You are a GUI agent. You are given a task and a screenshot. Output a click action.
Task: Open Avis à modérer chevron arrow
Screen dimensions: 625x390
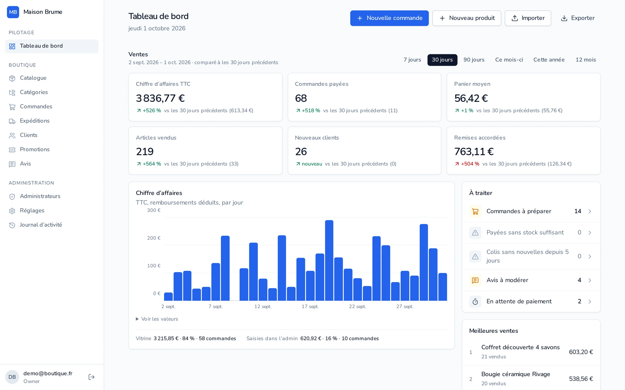pos(590,280)
